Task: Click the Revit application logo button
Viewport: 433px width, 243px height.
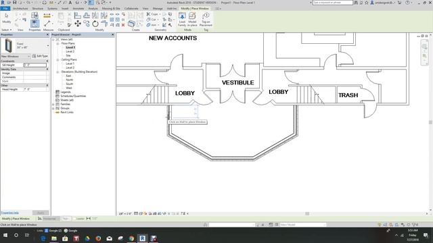Action: click(x=3, y=3)
